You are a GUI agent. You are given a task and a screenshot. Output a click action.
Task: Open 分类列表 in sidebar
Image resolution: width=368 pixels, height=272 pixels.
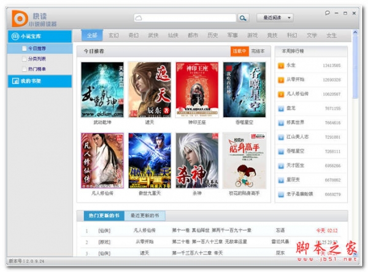[x=37, y=59]
